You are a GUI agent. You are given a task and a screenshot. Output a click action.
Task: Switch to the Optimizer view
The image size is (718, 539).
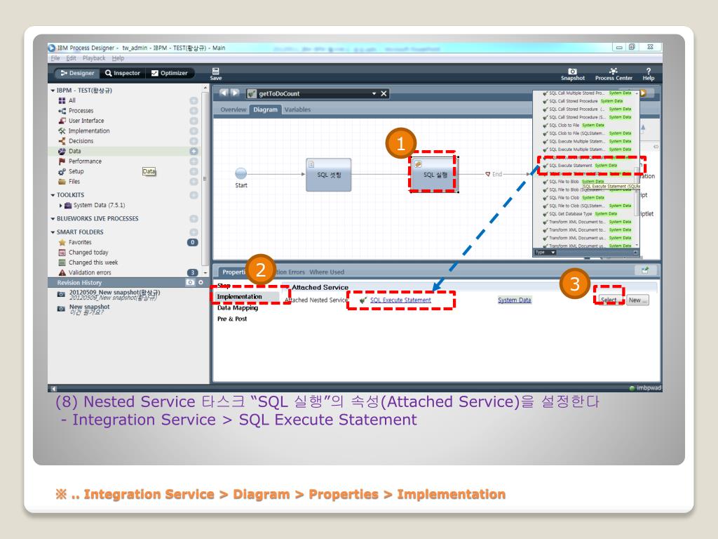tap(170, 73)
